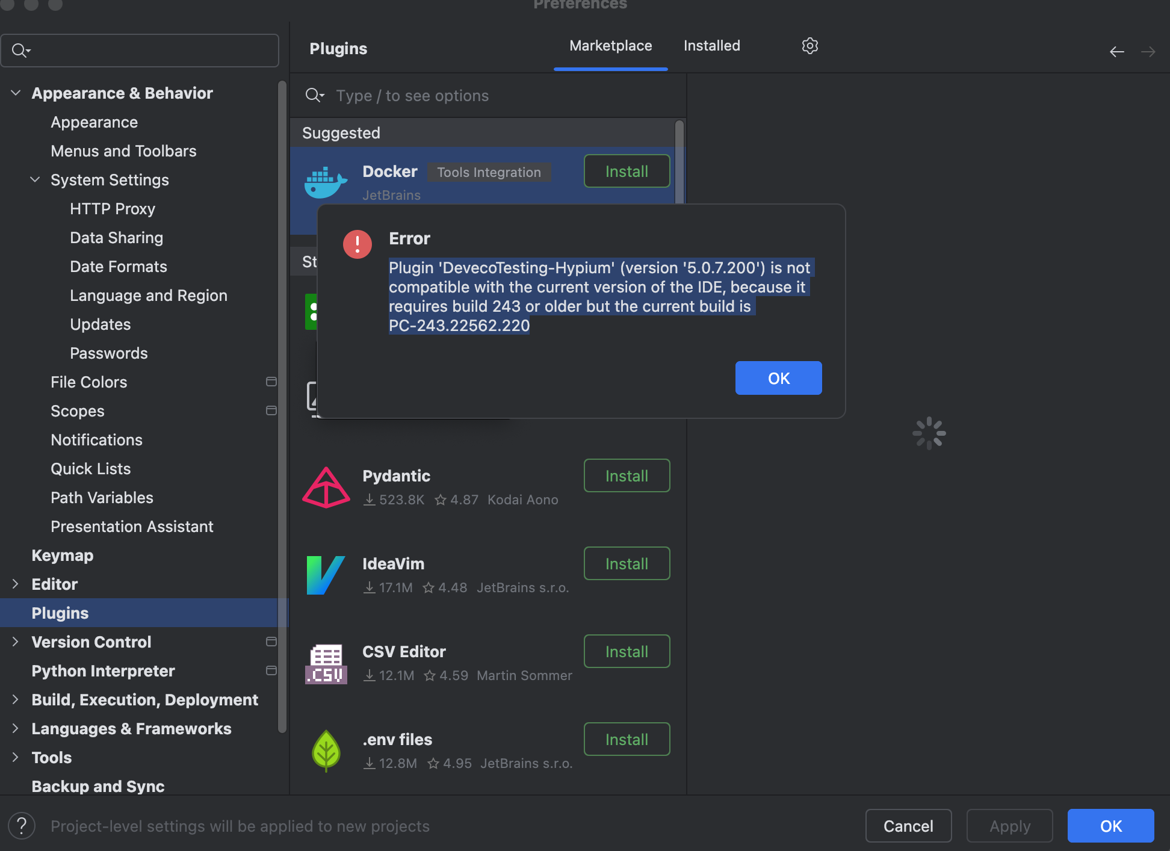
Task: Expand the Version Control section
Action: tap(16, 642)
